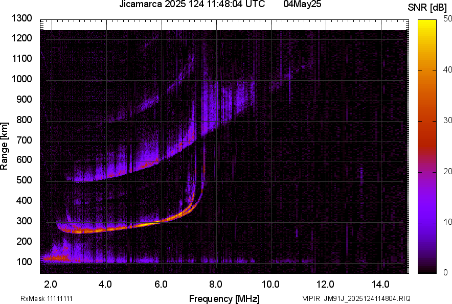The height and width of the screenshot is (304, 452).
Task: Click frequency tick label '10.0'
Action: 270,285
